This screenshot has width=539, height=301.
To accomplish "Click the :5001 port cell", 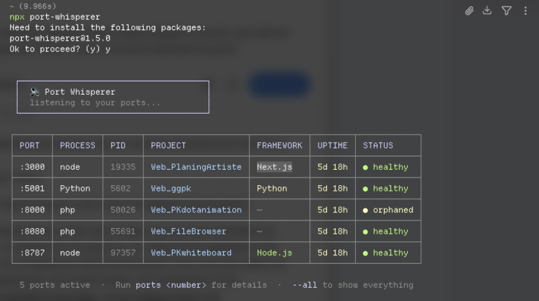I will (32, 189).
